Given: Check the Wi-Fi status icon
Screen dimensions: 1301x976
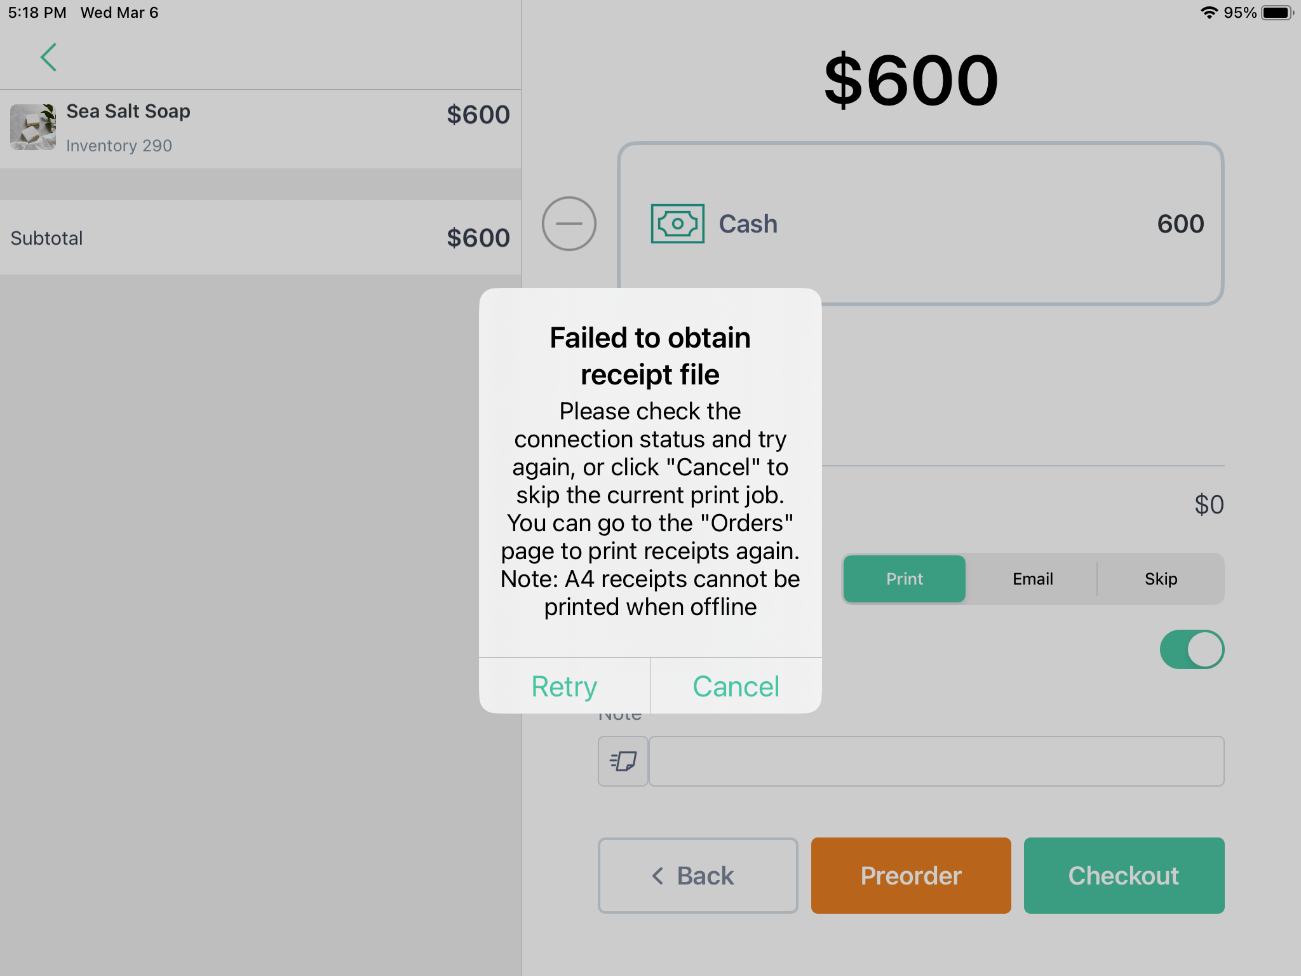Looking at the screenshot, I should pos(1209,13).
